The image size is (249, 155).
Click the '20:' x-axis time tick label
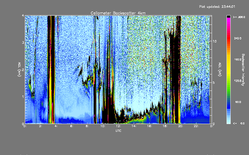(x=181, y=126)
